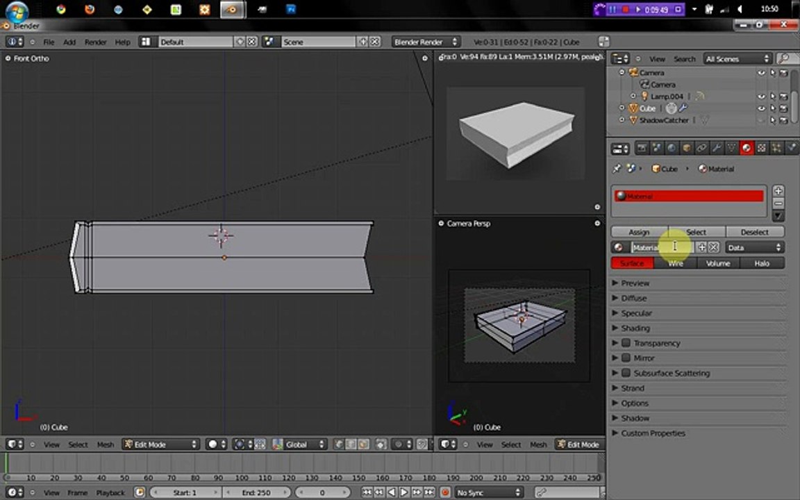The height and width of the screenshot is (500, 800).
Task: Remove material slot with minus button
Action: pos(778,203)
